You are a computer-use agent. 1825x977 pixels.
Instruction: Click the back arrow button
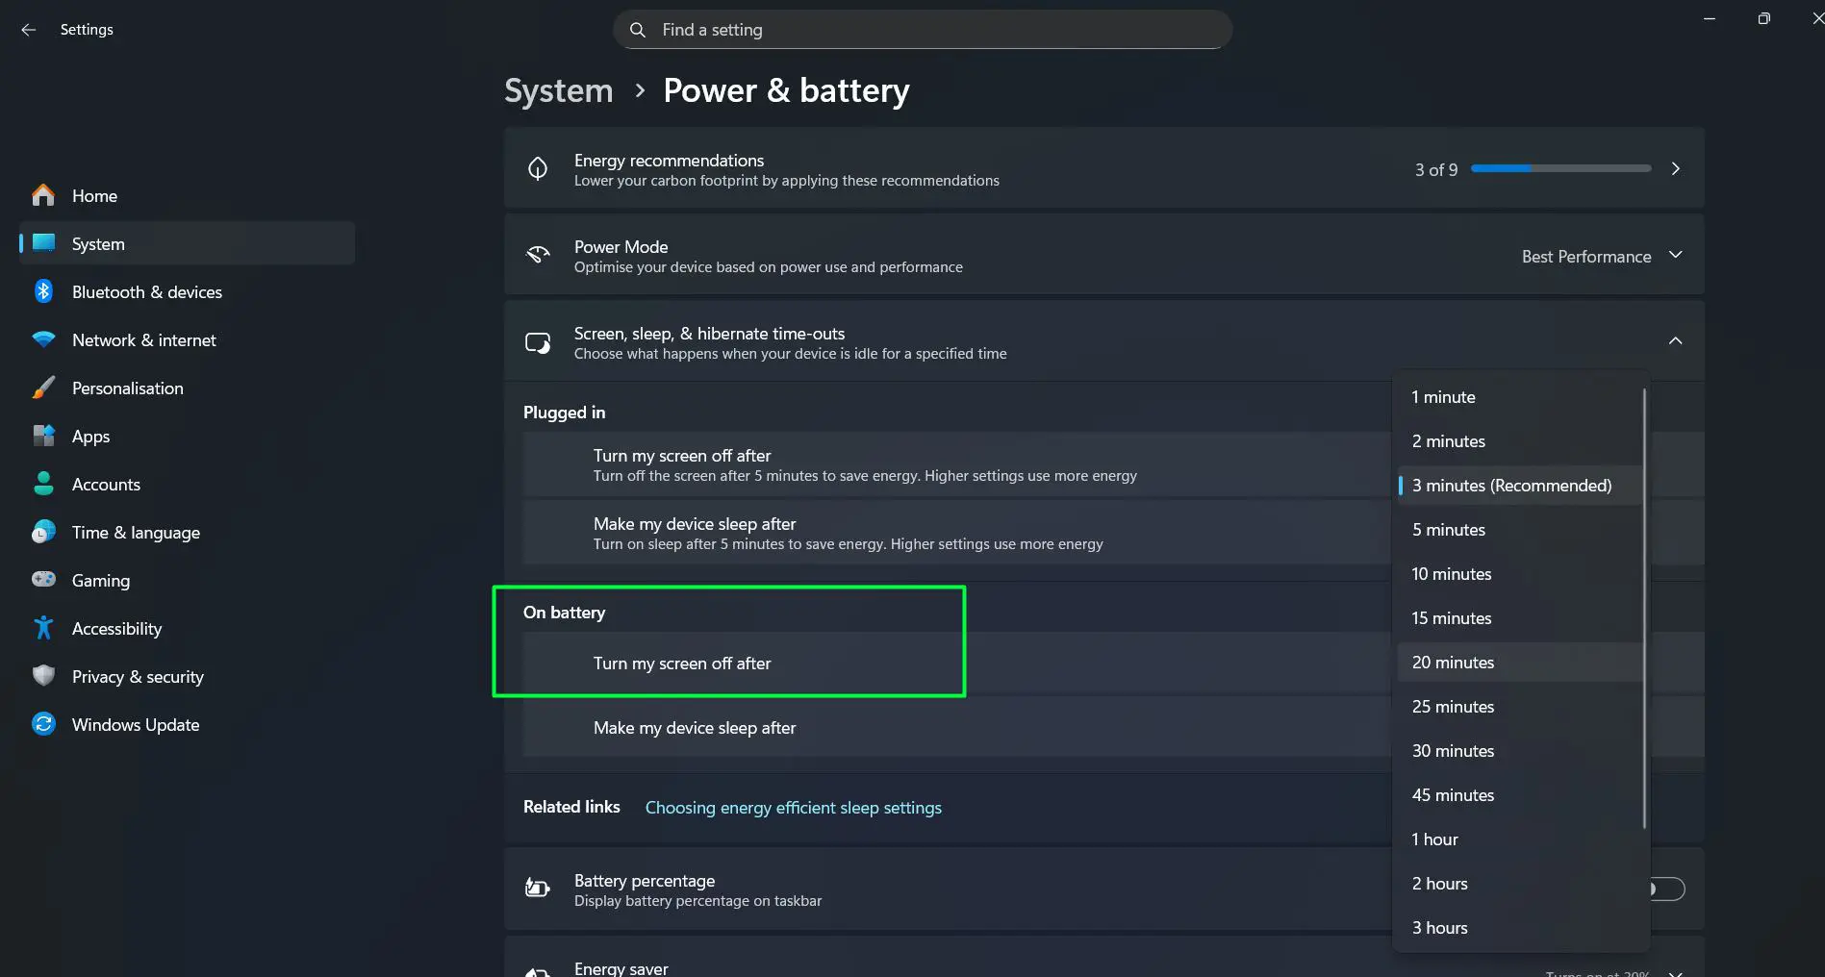click(28, 29)
